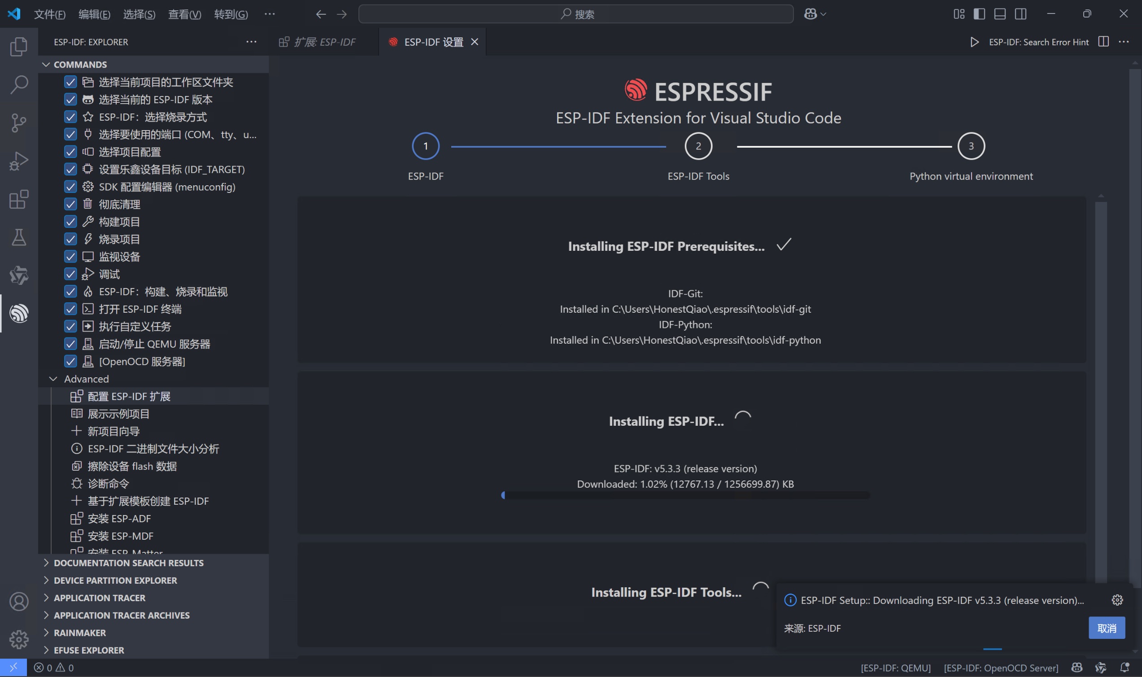The height and width of the screenshot is (677, 1142).
Task: Toggle the 监视设备 checkbox
Action: [70, 256]
